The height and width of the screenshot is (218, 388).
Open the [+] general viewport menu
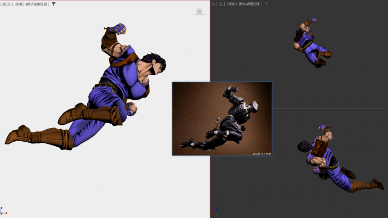(214, 4)
